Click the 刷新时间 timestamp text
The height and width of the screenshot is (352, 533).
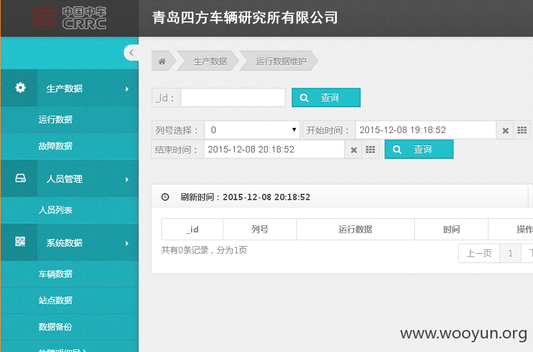coord(245,197)
